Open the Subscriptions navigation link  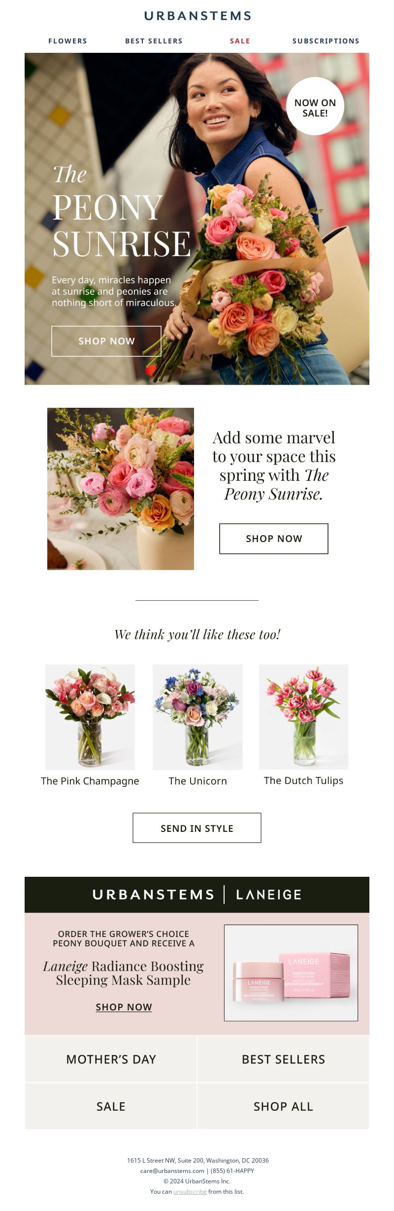pos(326,41)
